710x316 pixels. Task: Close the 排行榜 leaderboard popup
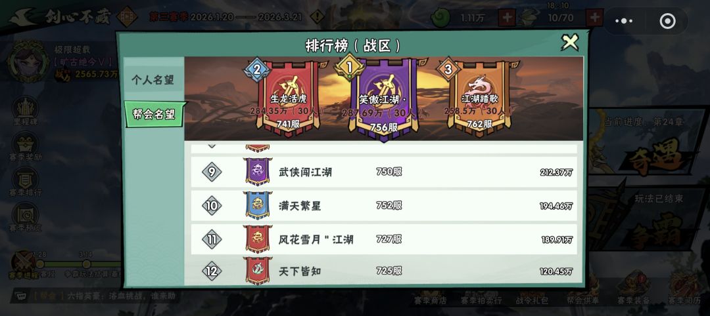tap(569, 43)
